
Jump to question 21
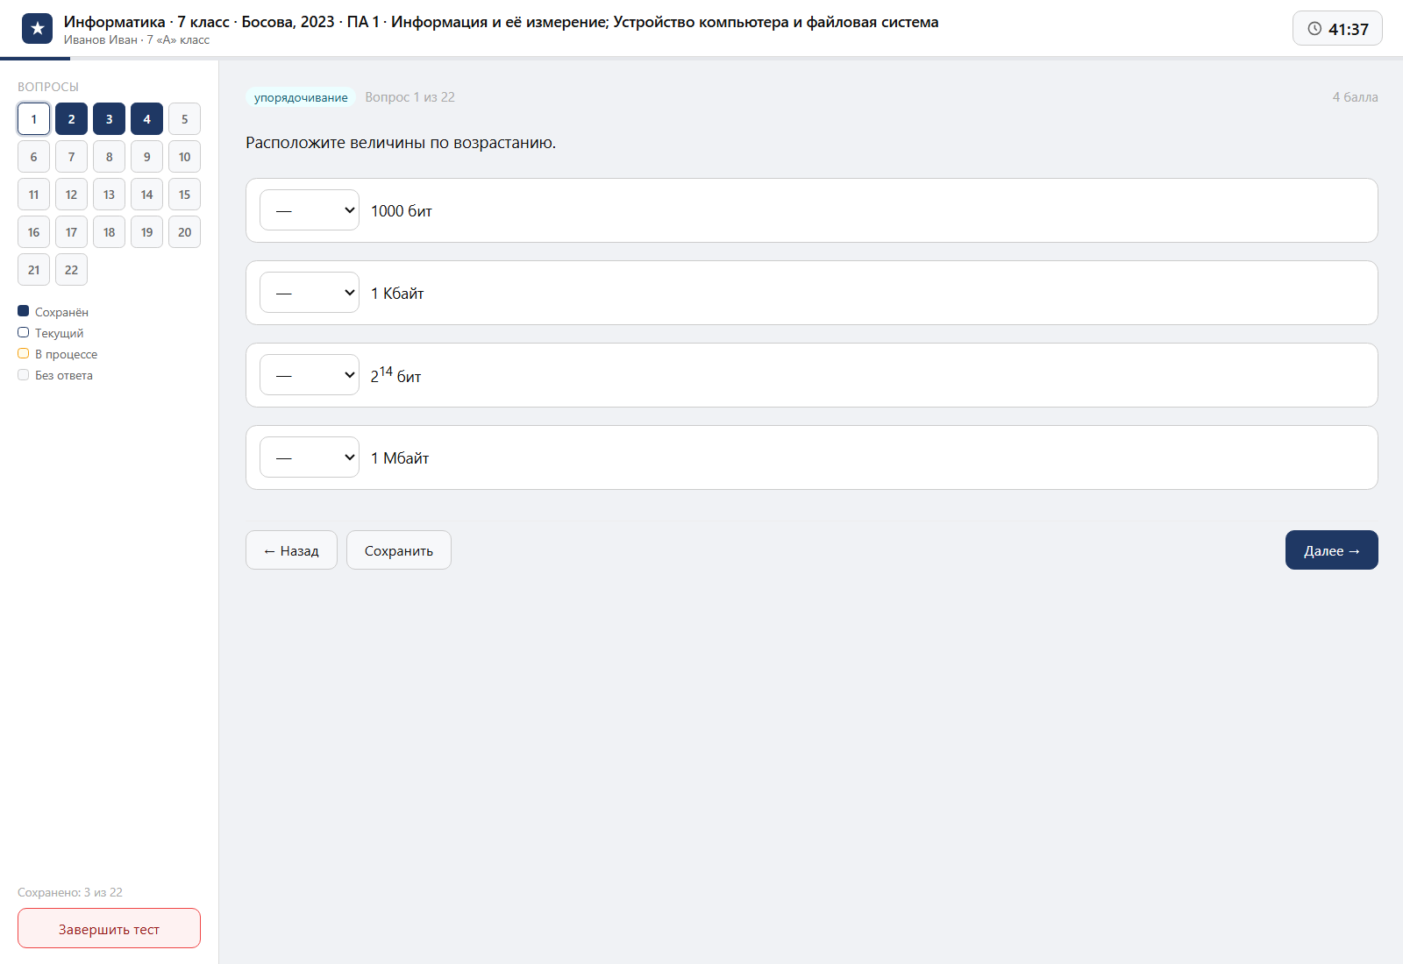point(33,270)
